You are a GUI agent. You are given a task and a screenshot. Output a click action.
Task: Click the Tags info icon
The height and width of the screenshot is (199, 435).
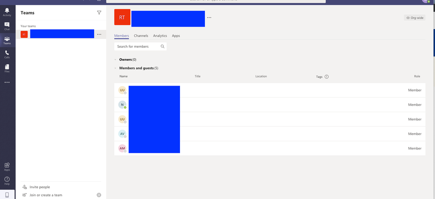coord(326,76)
